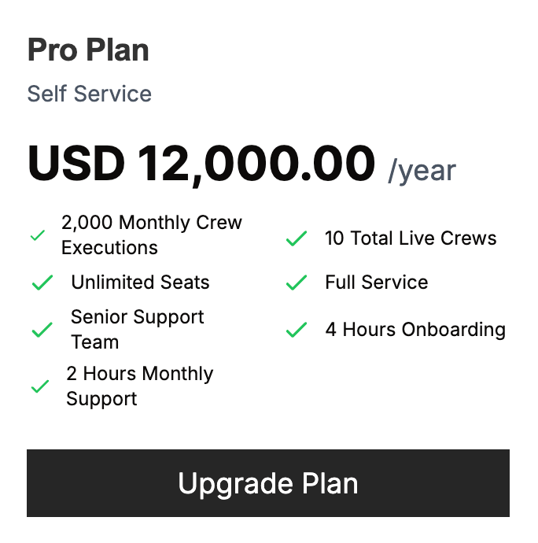
Task: Select the Pro Plan heading
Action: [x=88, y=50]
